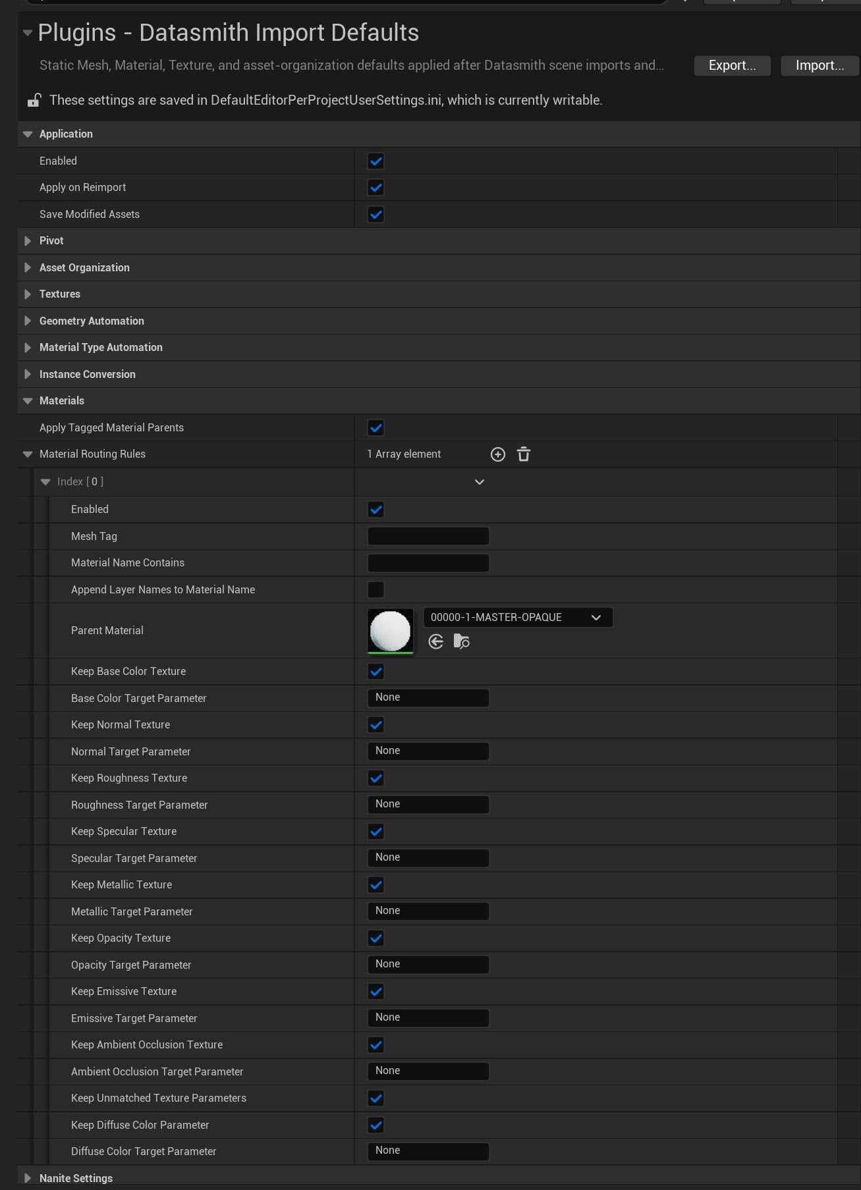Screen dimensions: 861x1190
Task: Expand the Asset Organization section
Action: pos(28,267)
